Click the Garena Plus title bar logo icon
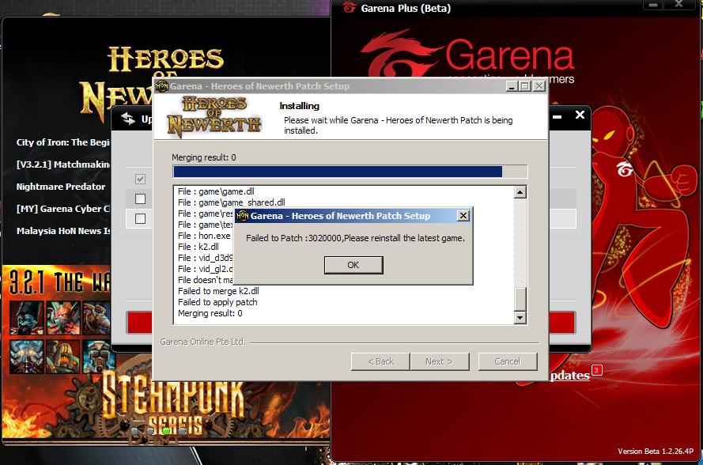The image size is (703, 465). pyautogui.click(x=350, y=8)
